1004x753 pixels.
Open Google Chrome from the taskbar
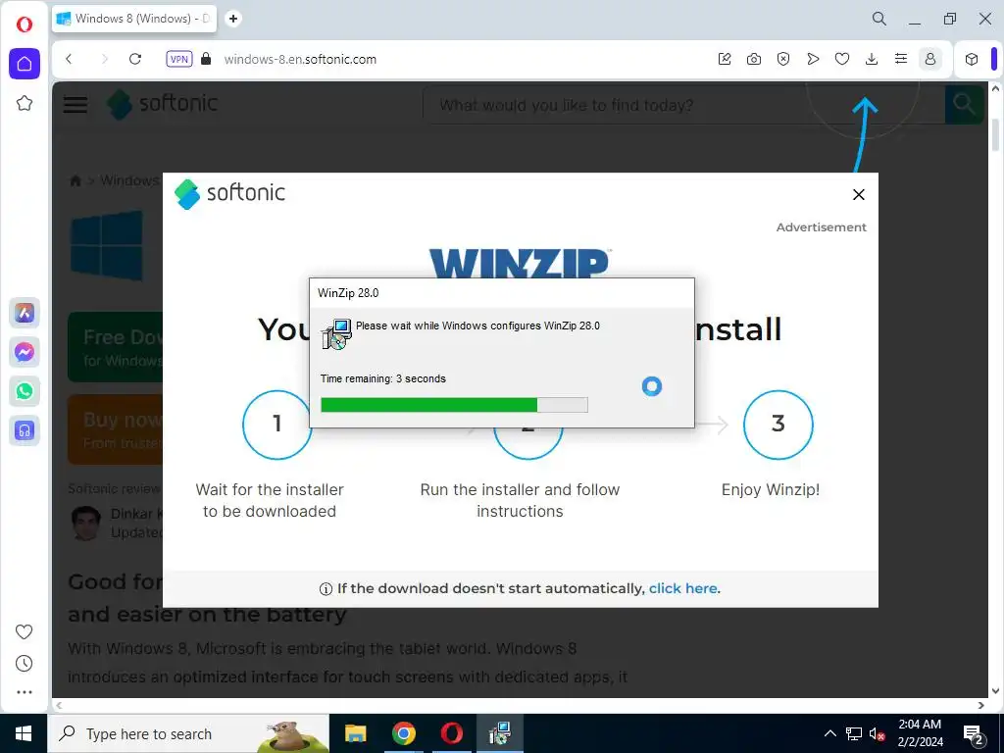click(x=403, y=733)
